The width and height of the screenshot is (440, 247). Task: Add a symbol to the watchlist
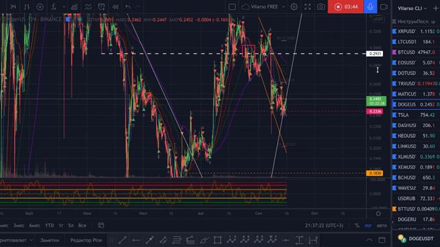(x=435, y=8)
